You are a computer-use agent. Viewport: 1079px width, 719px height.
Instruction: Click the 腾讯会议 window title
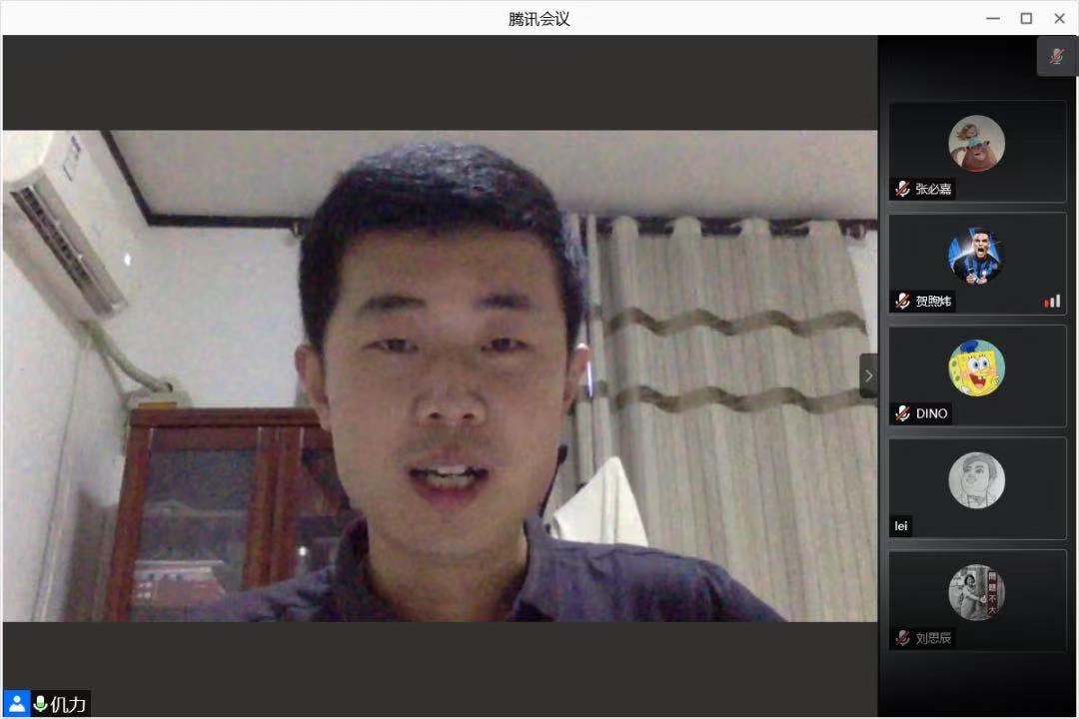539,18
